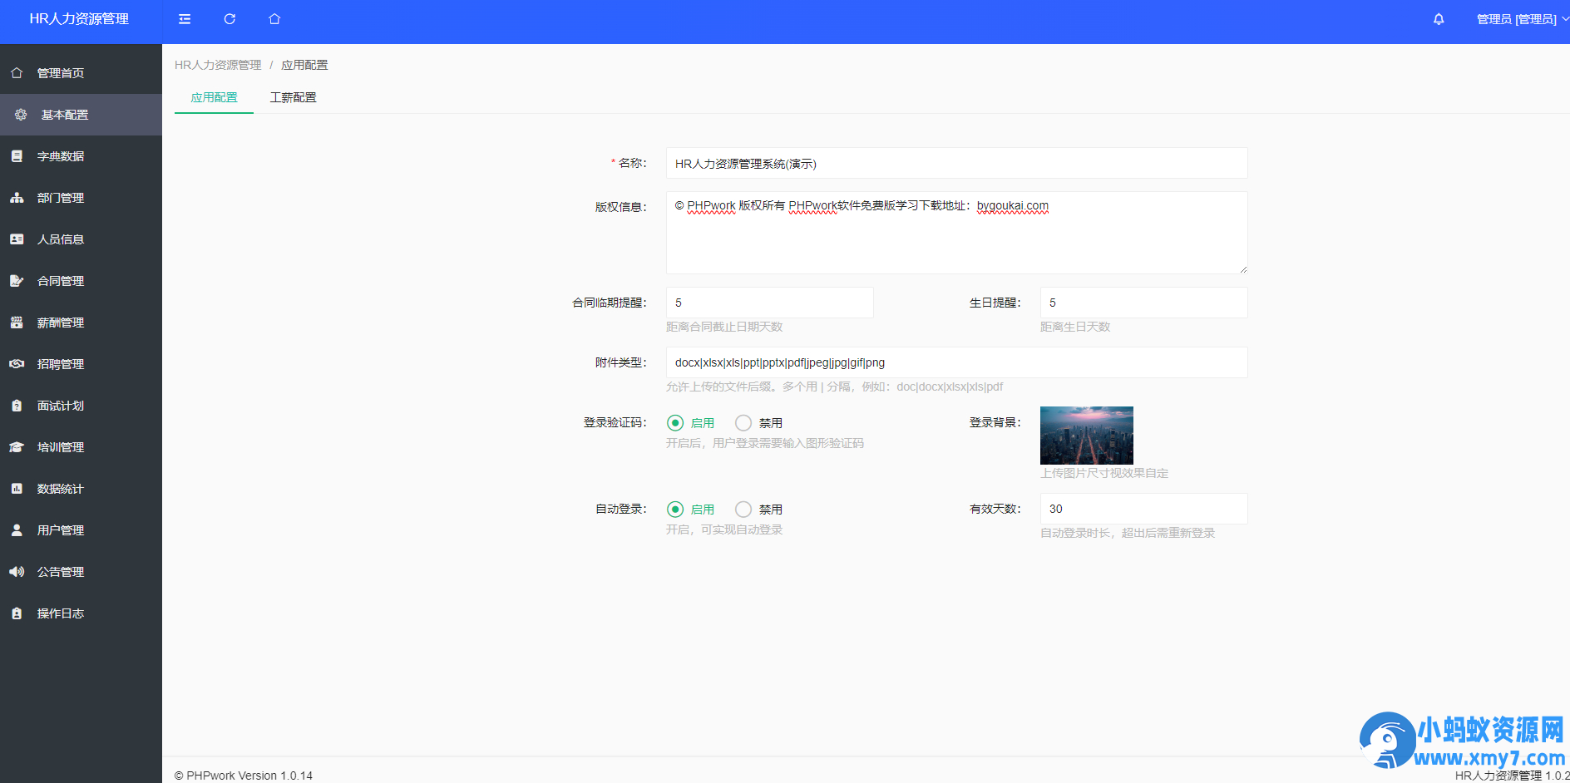Click the home icon in top bar
The image size is (1570, 783).
click(274, 19)
